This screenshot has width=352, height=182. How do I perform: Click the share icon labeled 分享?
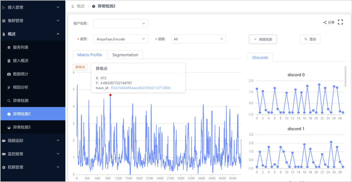pos(329,22)
